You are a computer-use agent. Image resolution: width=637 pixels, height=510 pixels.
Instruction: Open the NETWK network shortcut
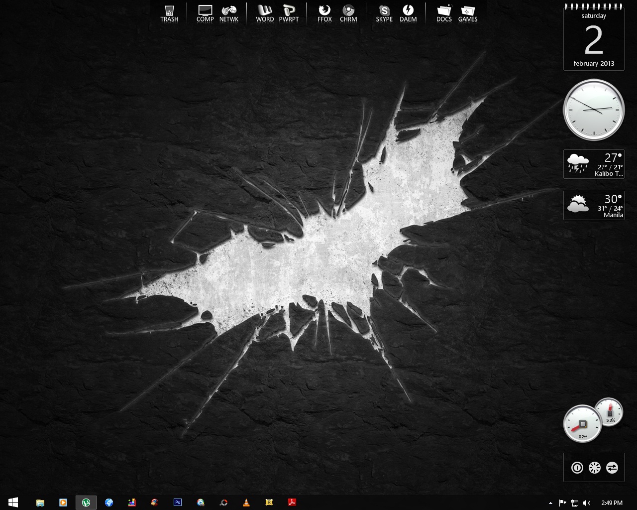pyautogui.click(x=229, y=13)
